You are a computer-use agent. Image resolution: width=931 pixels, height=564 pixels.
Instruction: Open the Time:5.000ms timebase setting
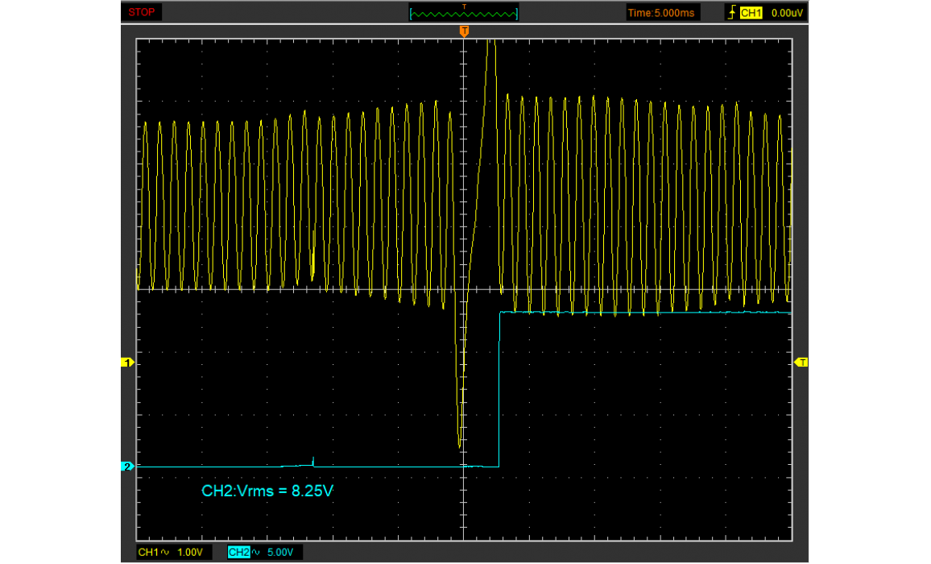660,12
